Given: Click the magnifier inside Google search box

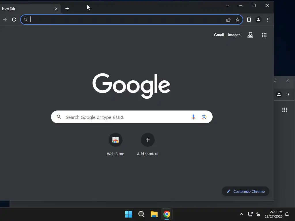Looking at the screenshot, I should (59, 117).
